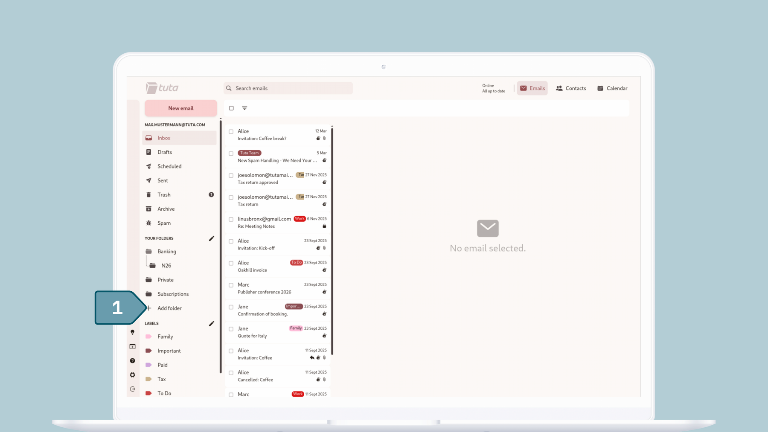Image resolution: width=768 pixels, height=432 pixels.
Task: Open the Cancelled: Coffee email
Action: [278, 376]
